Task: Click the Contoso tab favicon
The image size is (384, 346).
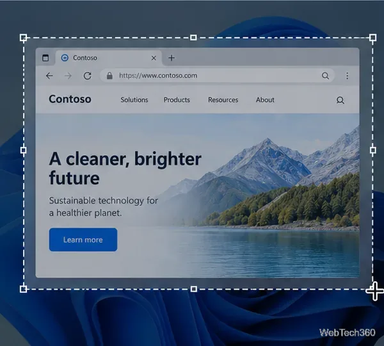Action: [65, 58]
